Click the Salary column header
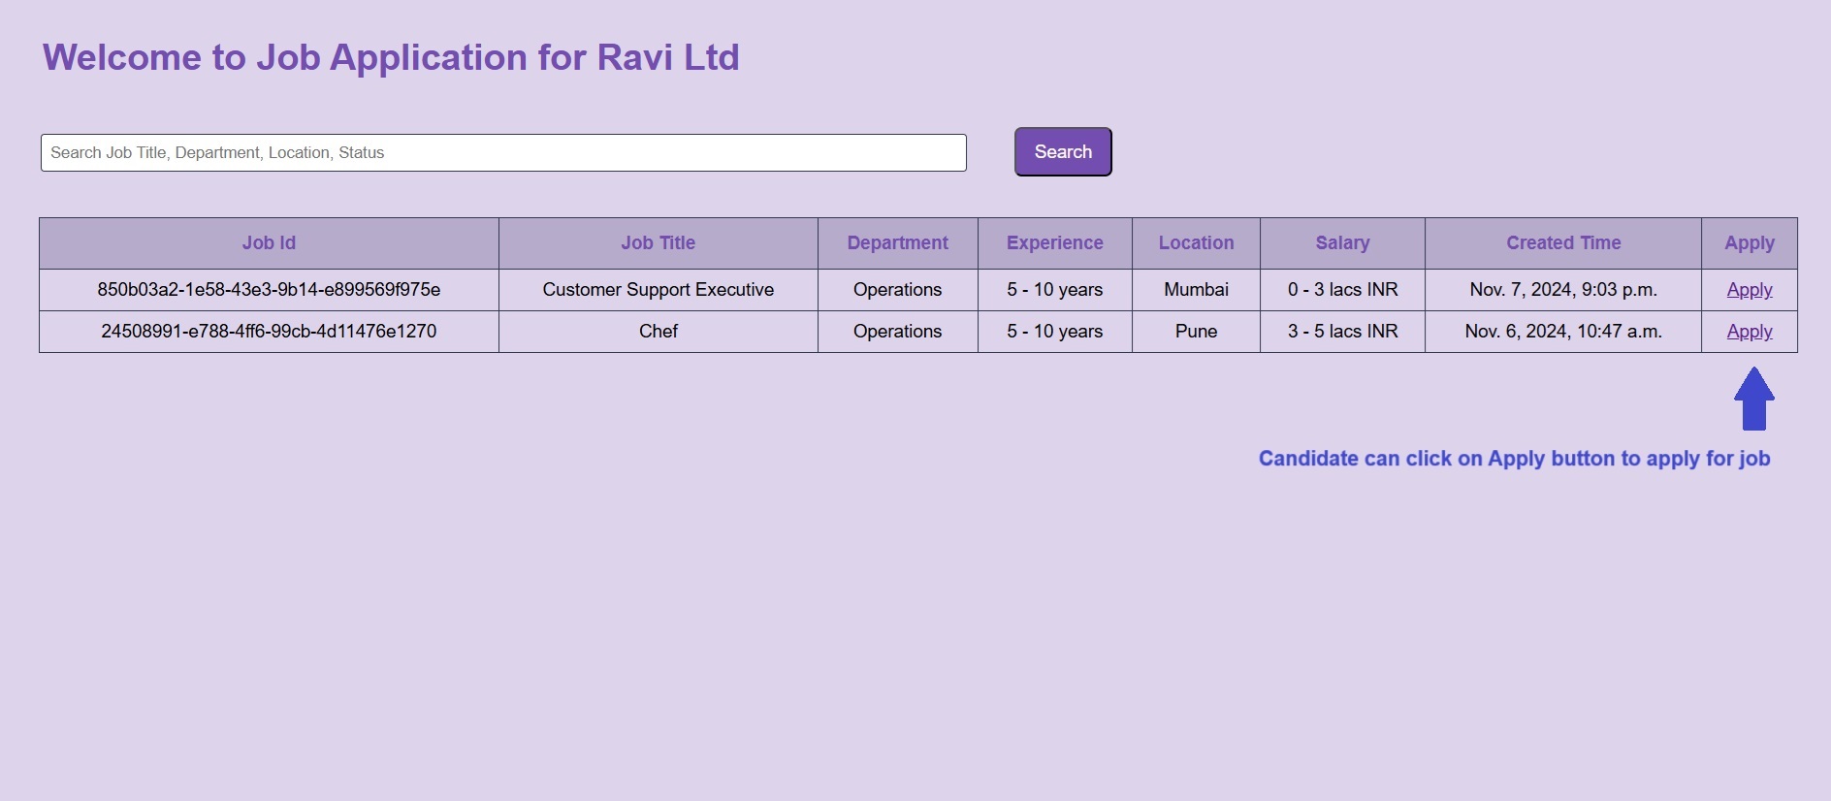Screen dimensions: 1831x801 coord(1342,242)
